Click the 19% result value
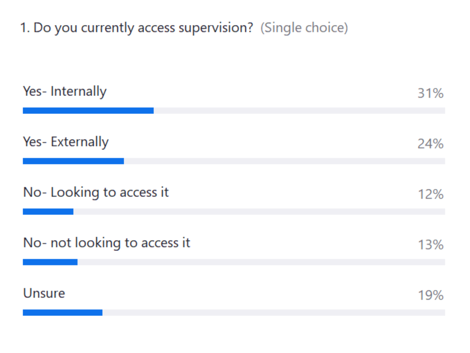 click(x=430, y=295)
